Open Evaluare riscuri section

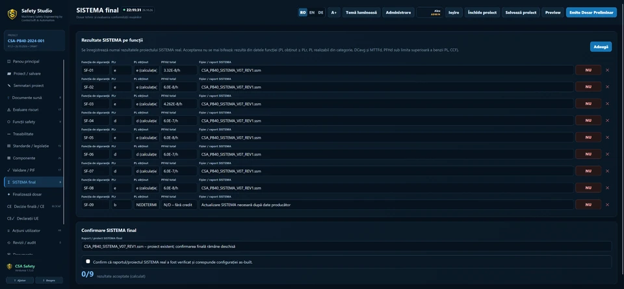33,110
